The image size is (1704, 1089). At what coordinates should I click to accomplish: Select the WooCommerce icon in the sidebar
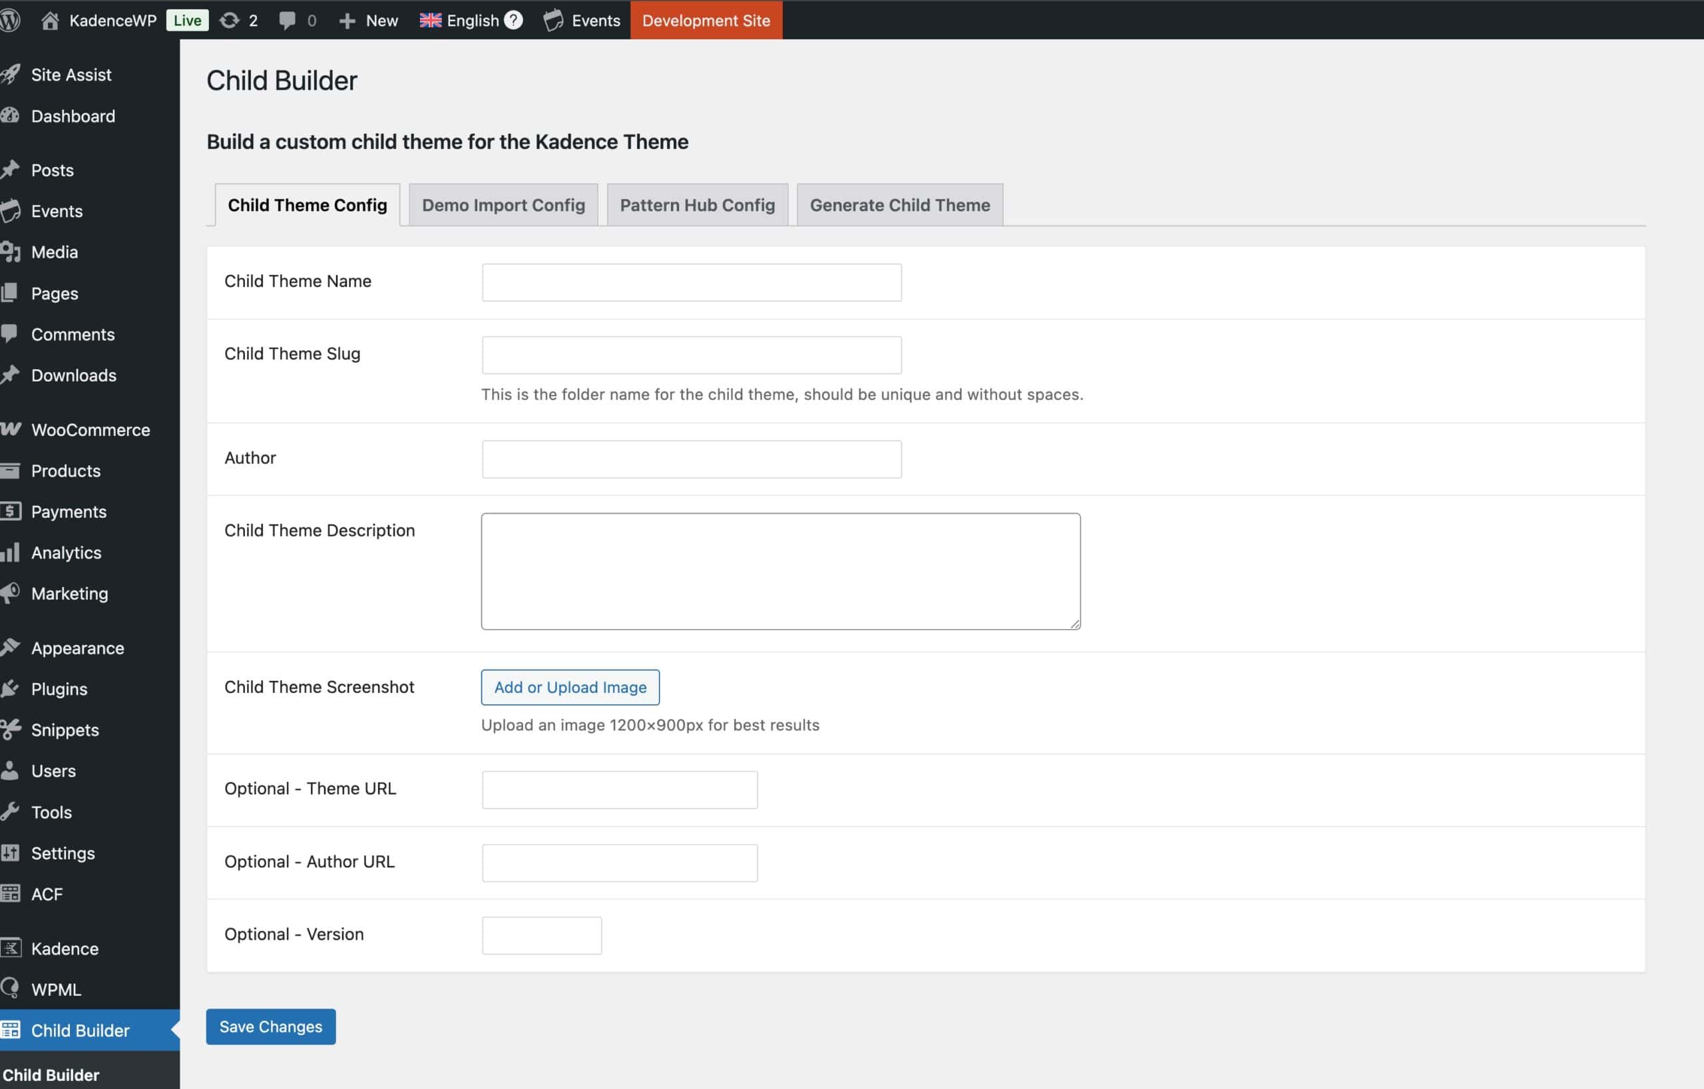12,429
